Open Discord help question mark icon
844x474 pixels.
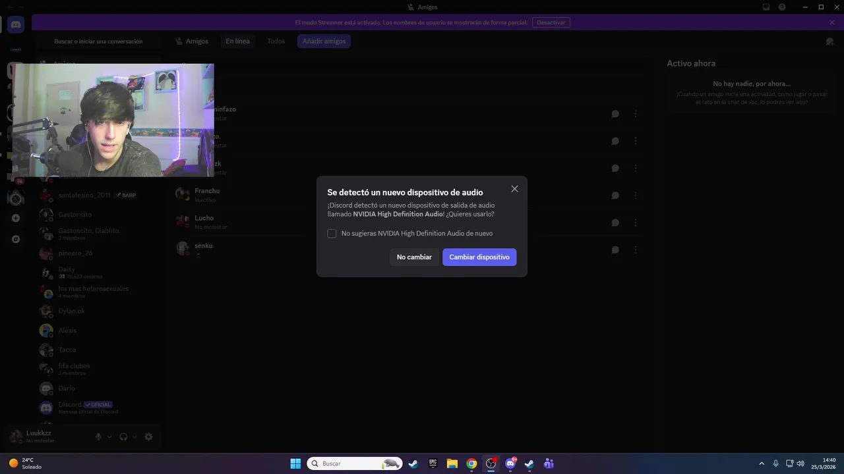782,7
